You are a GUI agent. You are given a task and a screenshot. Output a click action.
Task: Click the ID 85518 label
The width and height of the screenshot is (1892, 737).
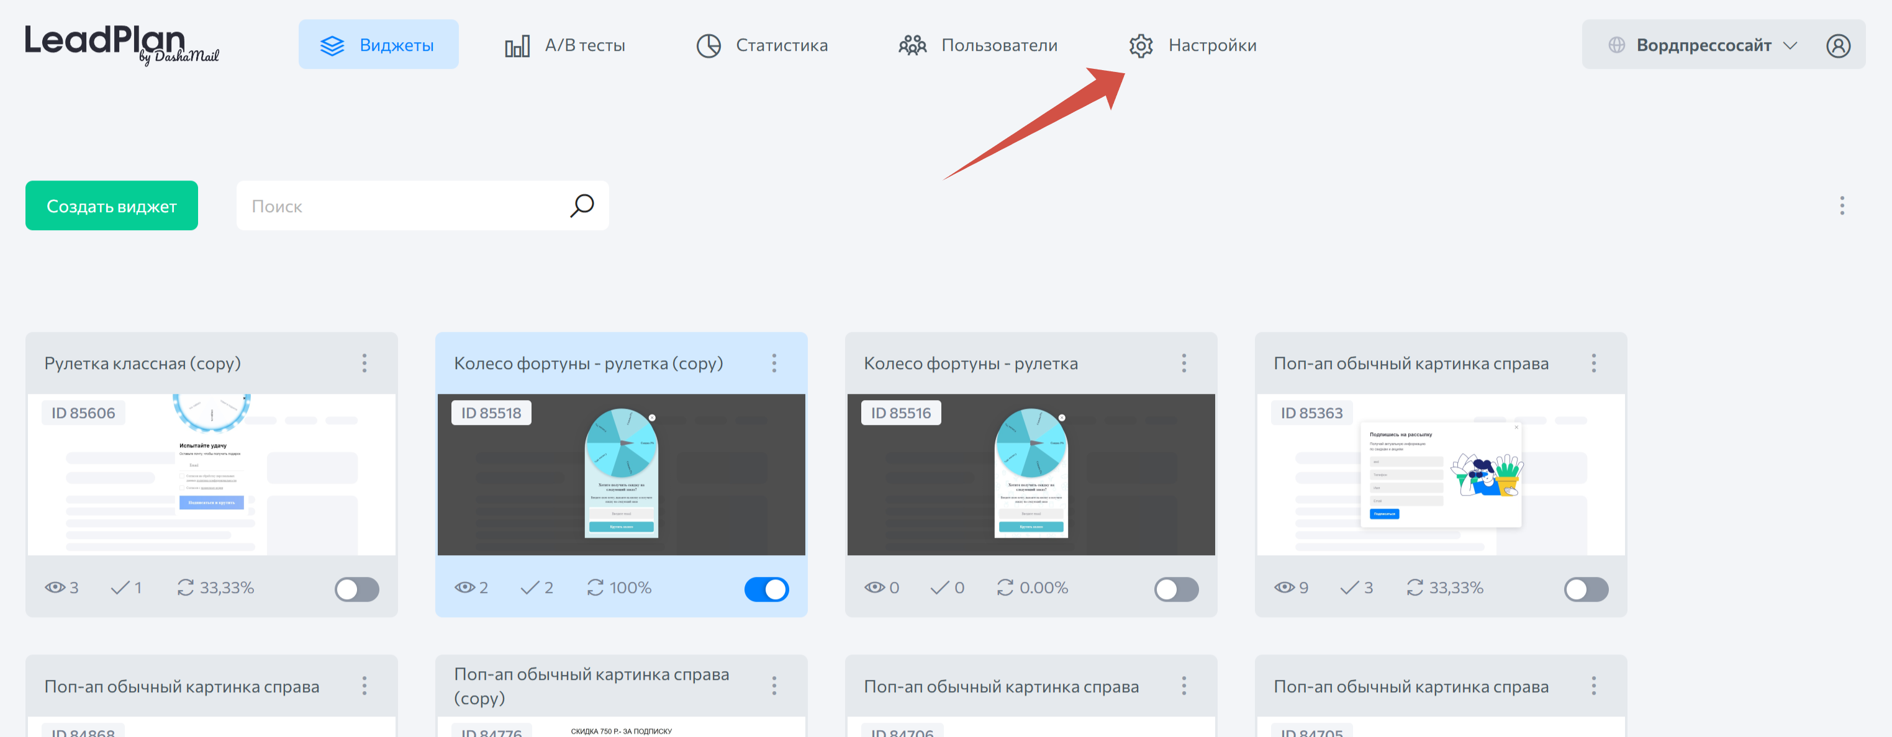click(x=491, y=413)
